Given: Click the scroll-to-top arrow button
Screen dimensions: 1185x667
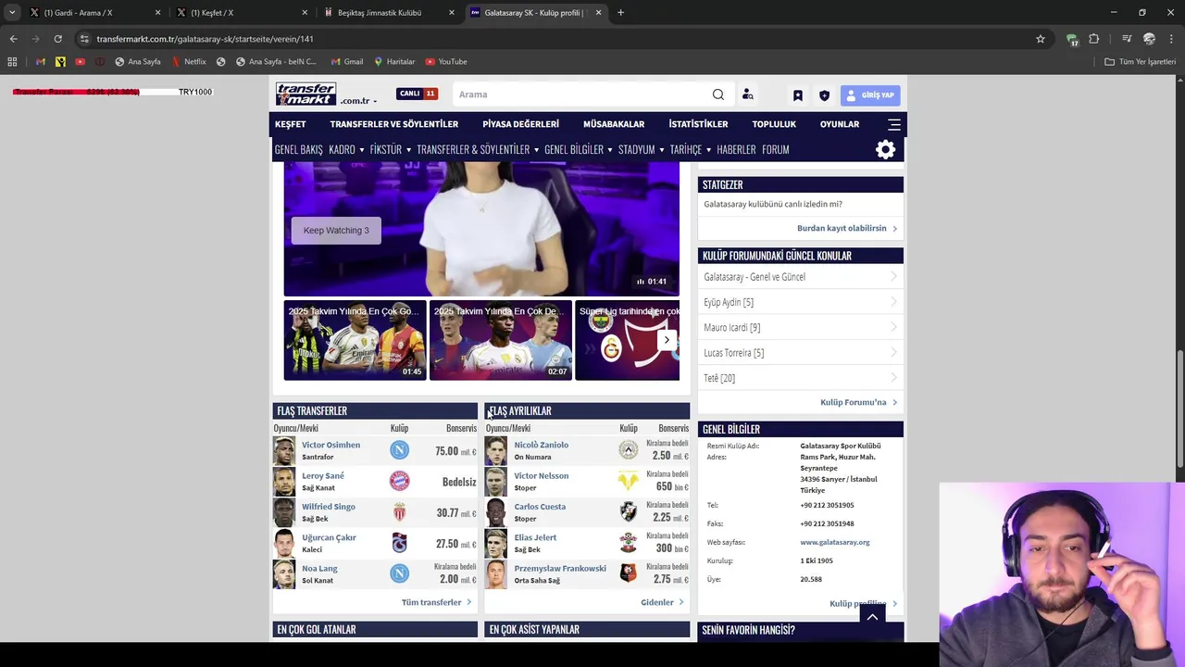Looking at the screenshot, I should (x=872, y=617).
